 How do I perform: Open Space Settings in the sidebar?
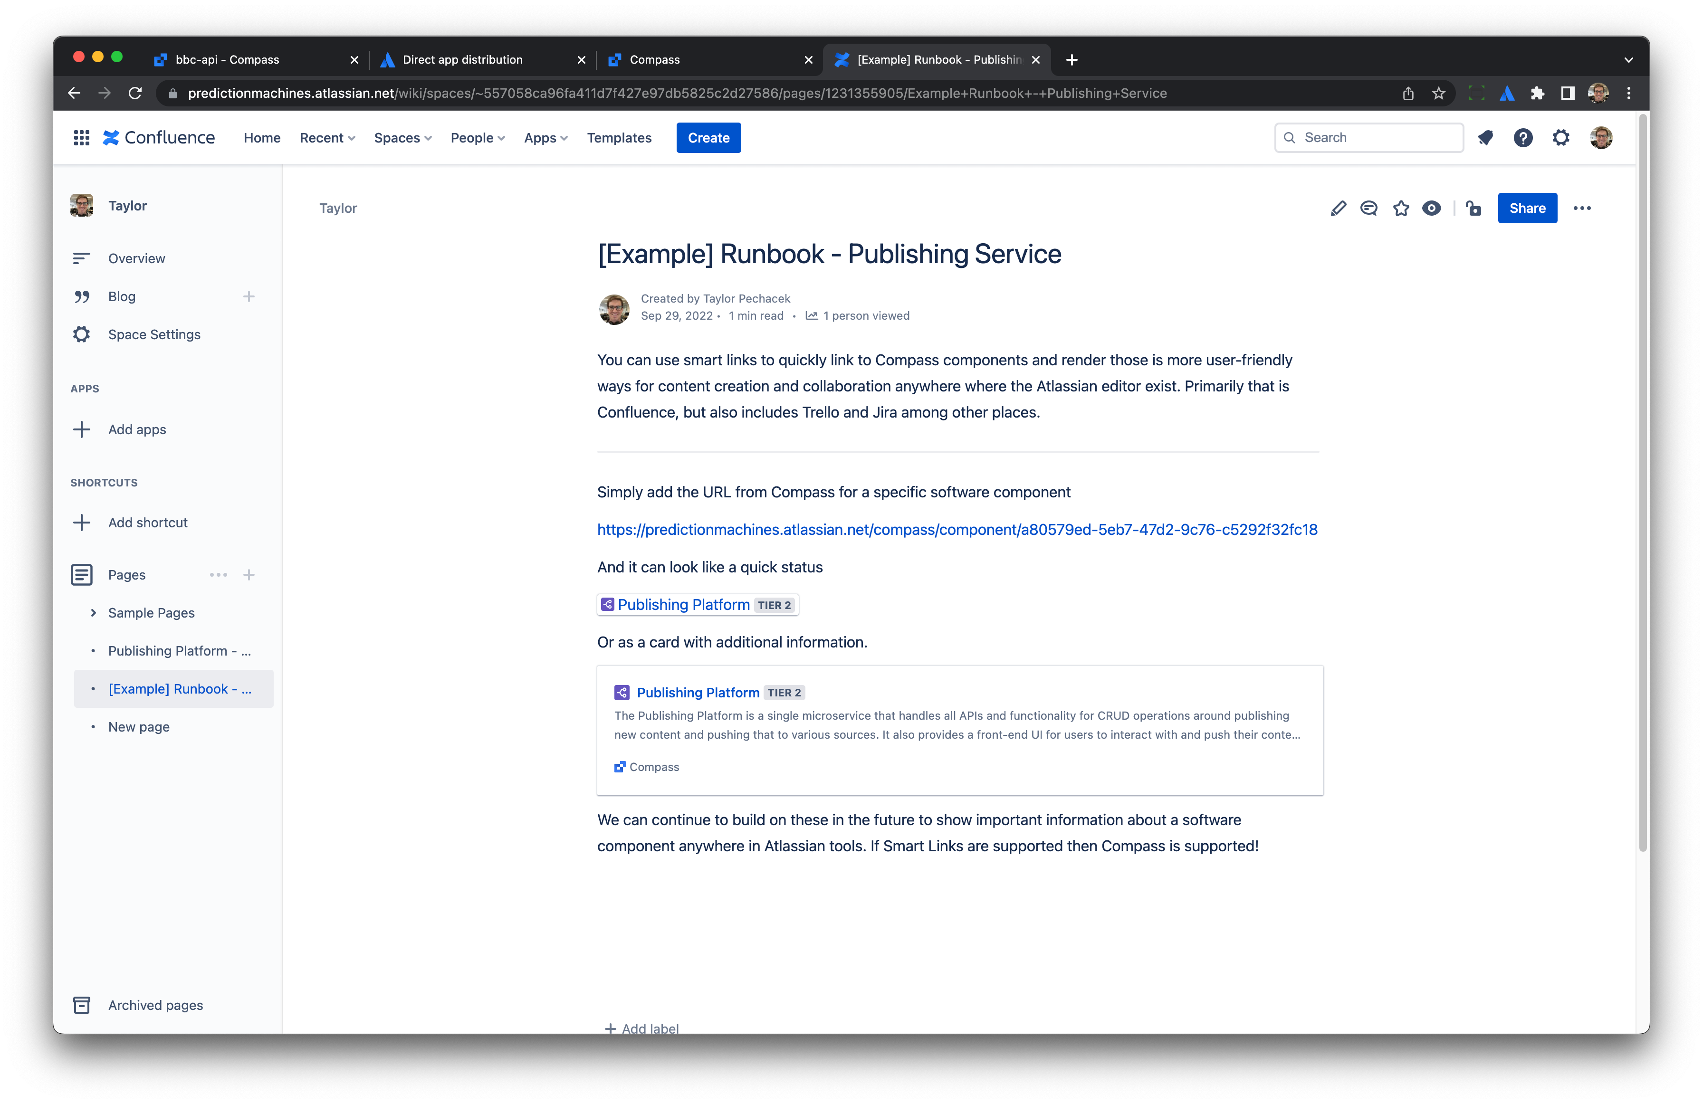pyautogui.click(x=154, y=334)
